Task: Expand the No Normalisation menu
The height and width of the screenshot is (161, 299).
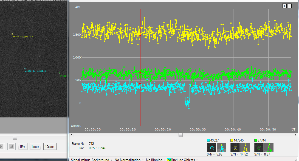Action: (129, 160)
